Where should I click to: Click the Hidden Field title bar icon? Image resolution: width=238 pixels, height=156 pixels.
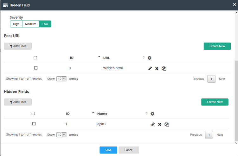[x=5, y=5]
